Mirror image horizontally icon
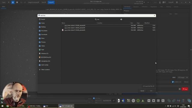The height and width of the screenshot is (108, 192). tap(178, 100)
